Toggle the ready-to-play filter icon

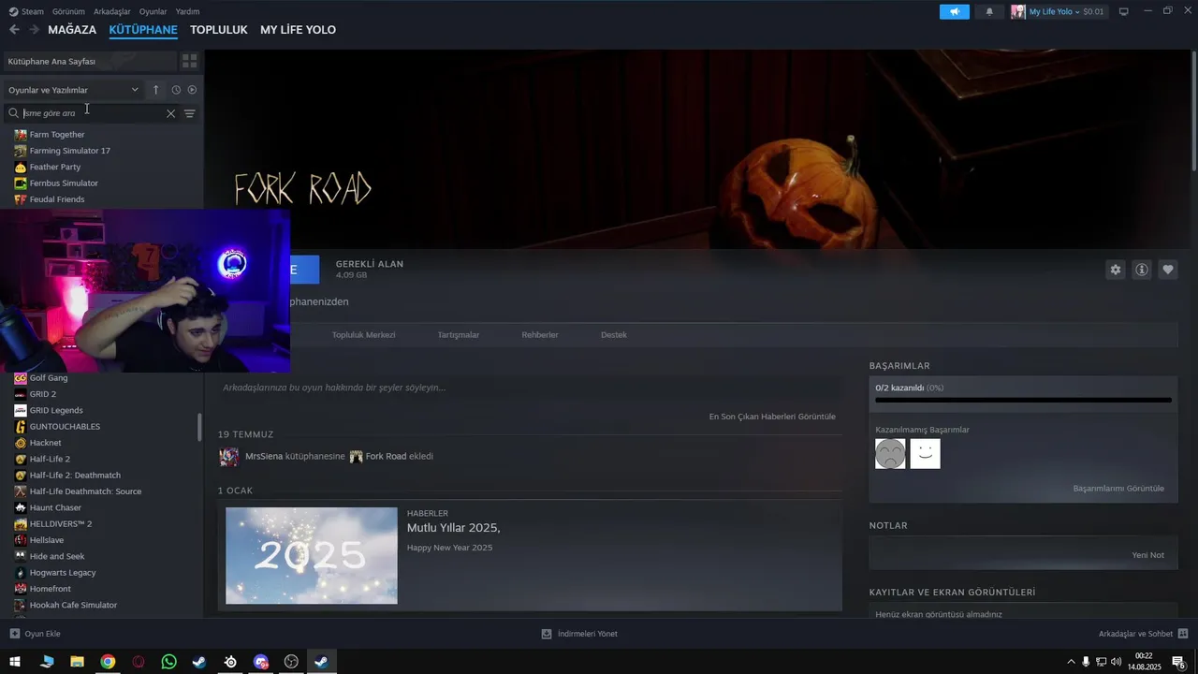[x=192, y=90]
